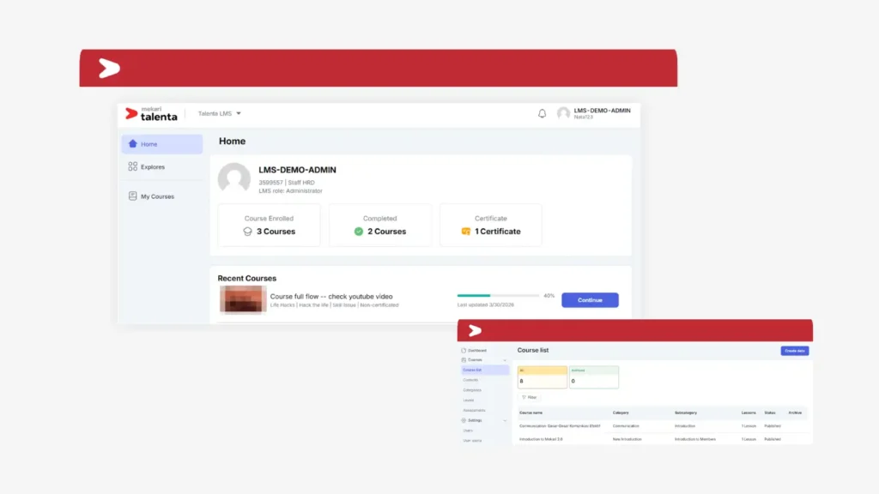Open the notifications bell

[543, 114]
